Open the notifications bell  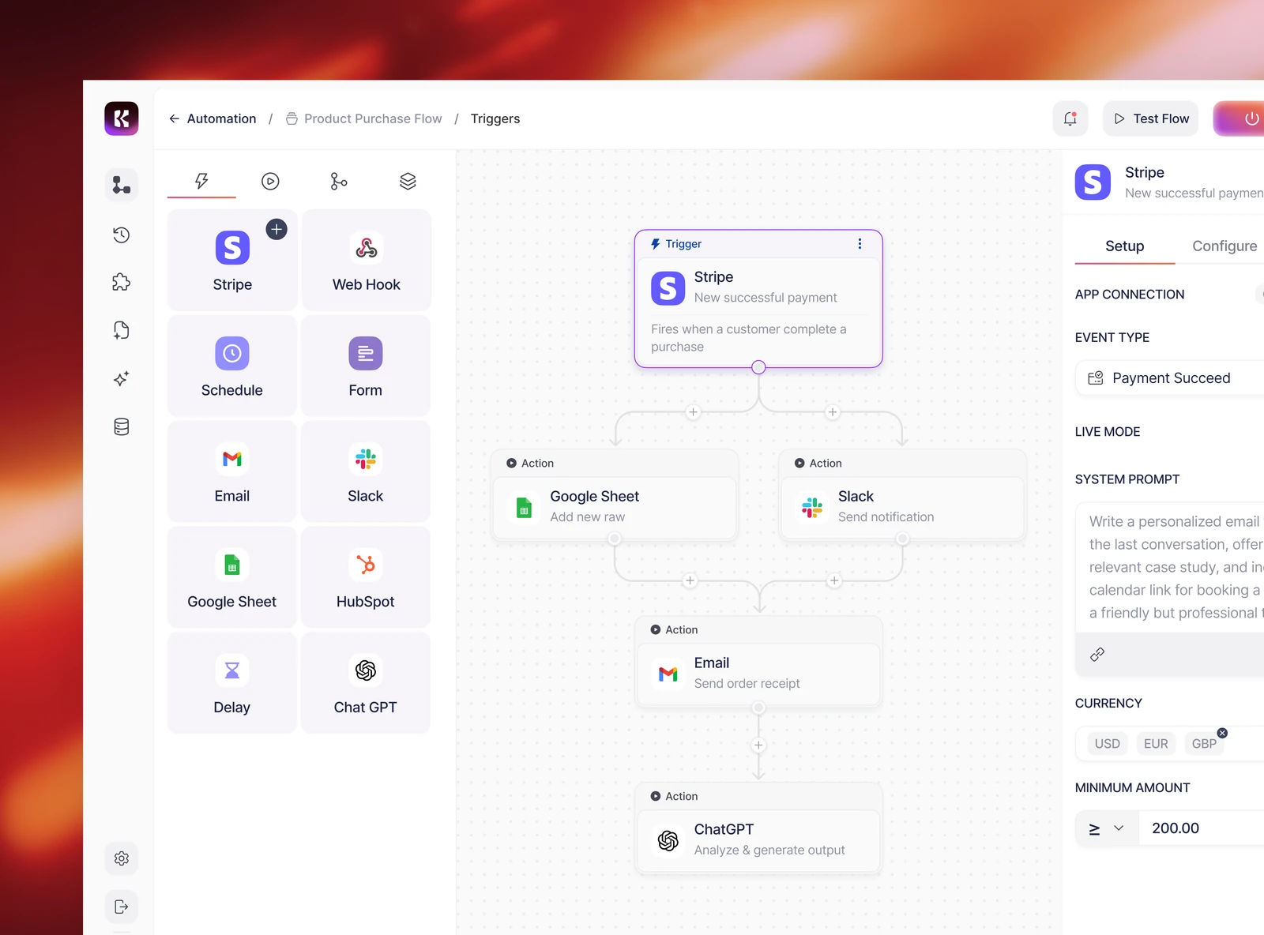click(x=1070, y=118)
